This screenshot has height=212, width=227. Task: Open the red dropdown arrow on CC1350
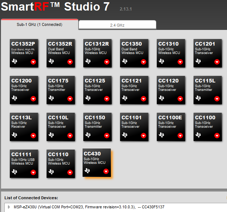point(143,62)
